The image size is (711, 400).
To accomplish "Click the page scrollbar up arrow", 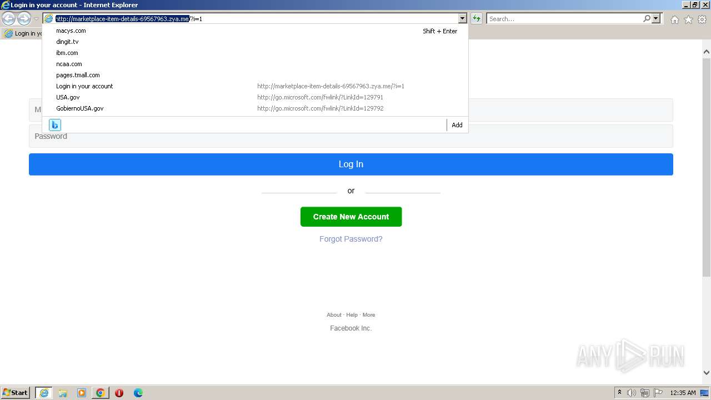I will point(706,52).
